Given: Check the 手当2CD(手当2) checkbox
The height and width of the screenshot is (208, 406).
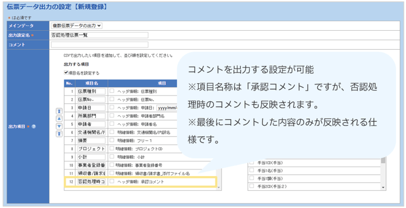Looking at the screenshot, I should (x=251, y=186).
